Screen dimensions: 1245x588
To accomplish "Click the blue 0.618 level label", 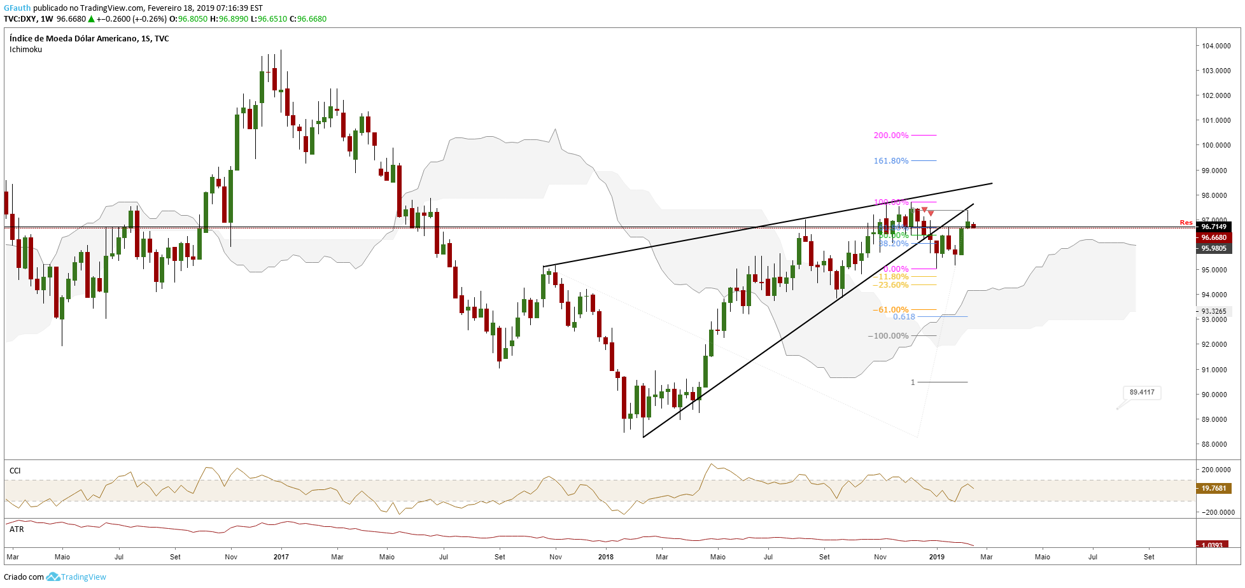I will tap(904, 317).
